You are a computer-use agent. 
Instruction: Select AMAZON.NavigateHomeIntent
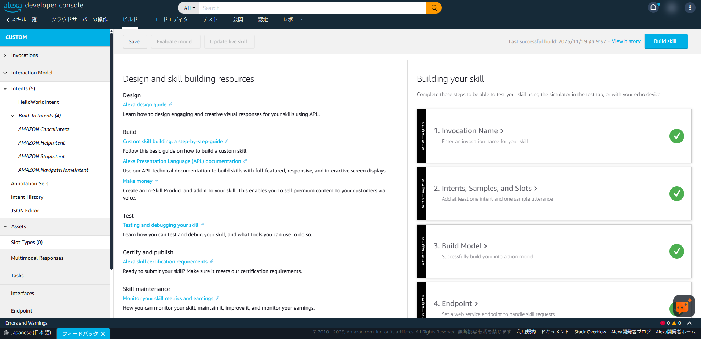click(x=53, y=170)
